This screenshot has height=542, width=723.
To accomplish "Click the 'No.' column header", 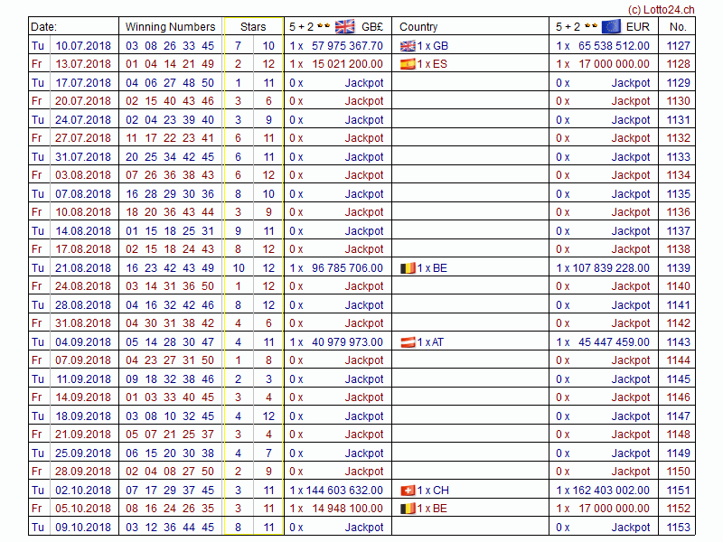I will (x=678, y=27).
